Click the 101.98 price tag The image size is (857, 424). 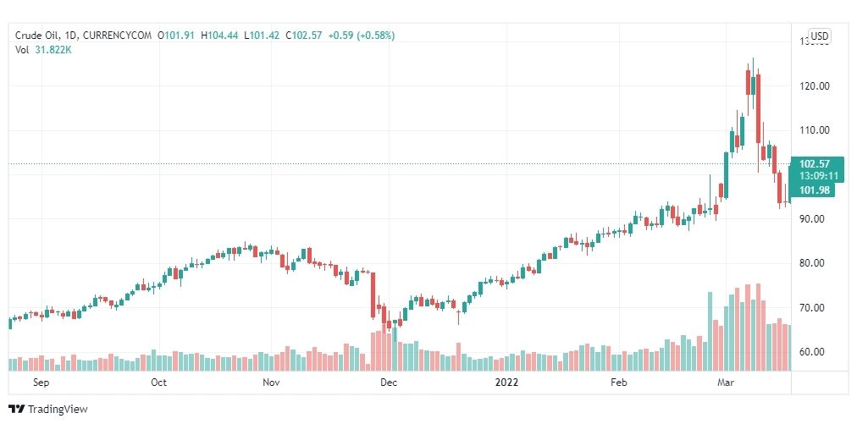pyautogui.click(x=814, y=190)
